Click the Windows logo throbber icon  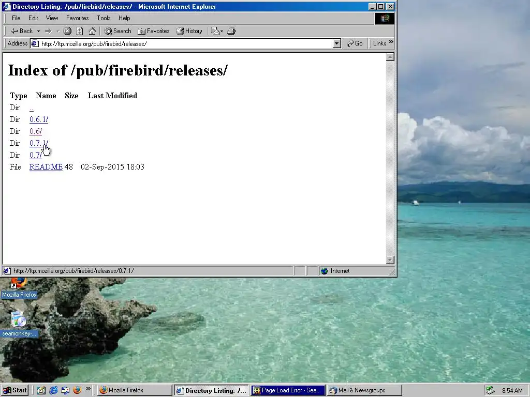385,18
